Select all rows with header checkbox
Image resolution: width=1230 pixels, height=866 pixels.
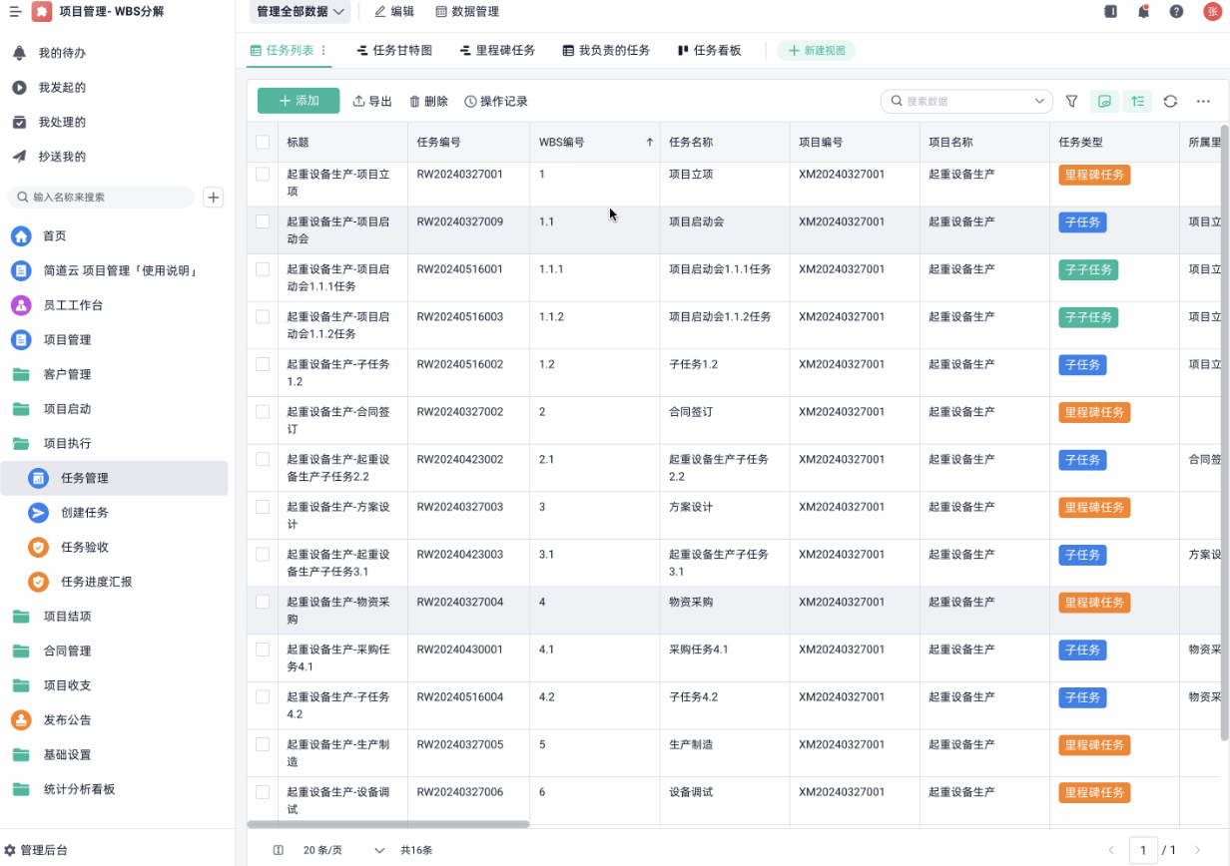click(x=263, y=142)
